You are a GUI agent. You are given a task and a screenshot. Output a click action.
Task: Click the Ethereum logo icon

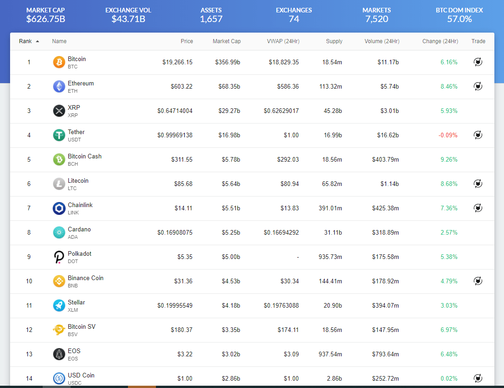(x=59, y=86)
